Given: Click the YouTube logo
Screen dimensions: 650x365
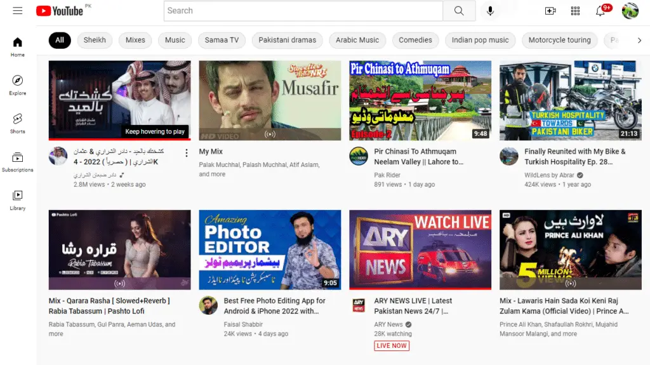Looking at the screenshot, I should [x=59, y=11].
